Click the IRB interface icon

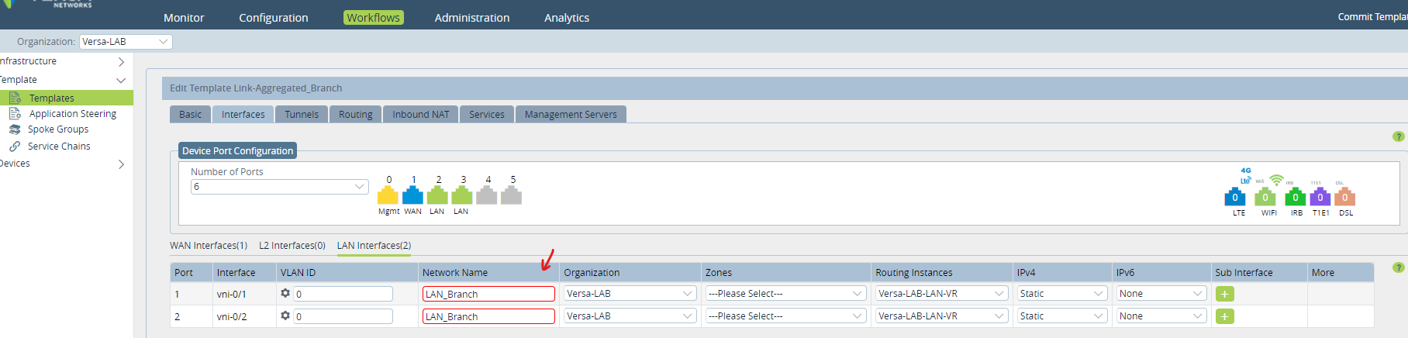(x=1295, y=197)
